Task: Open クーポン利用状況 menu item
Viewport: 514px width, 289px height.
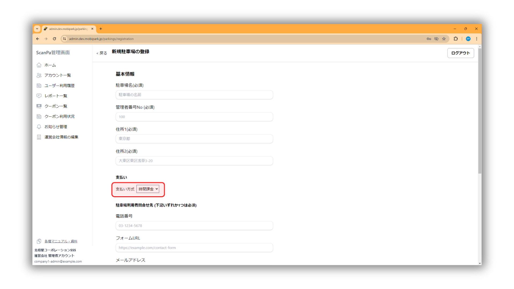Action: [59, 116]
